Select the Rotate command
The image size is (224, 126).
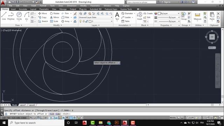click(55, 13)
